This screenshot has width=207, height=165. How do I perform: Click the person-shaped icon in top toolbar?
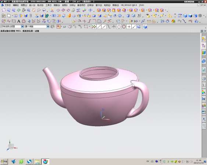click(52, 10)
